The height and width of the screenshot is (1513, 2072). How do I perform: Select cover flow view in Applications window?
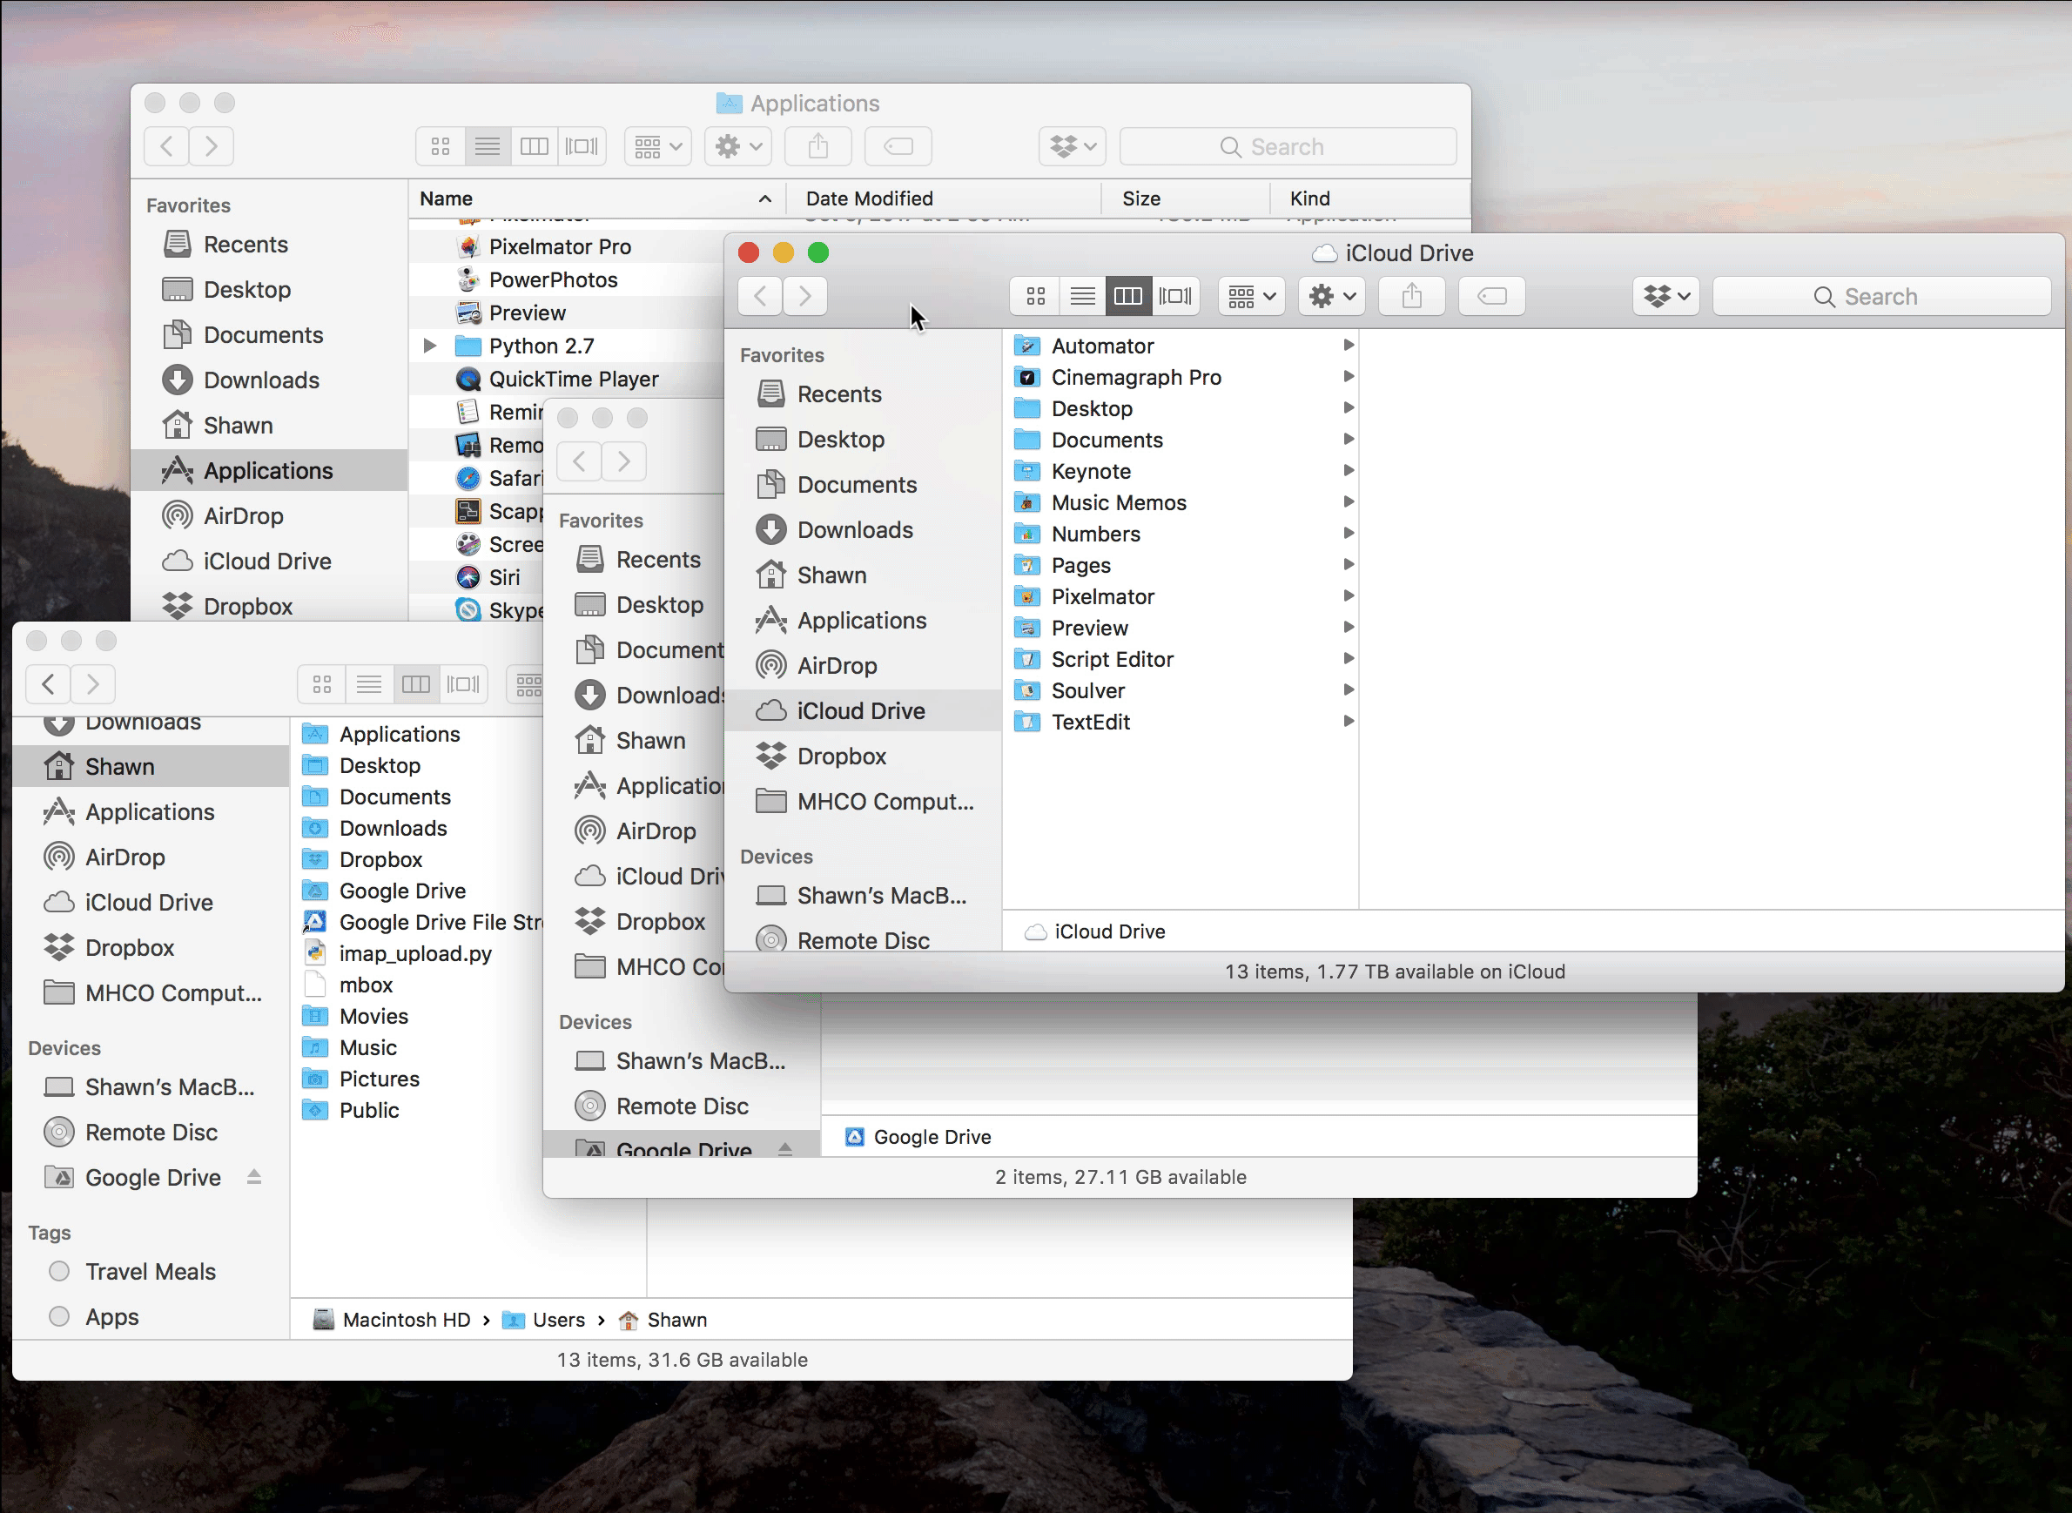pyautogui.click(x=582, y=146)
